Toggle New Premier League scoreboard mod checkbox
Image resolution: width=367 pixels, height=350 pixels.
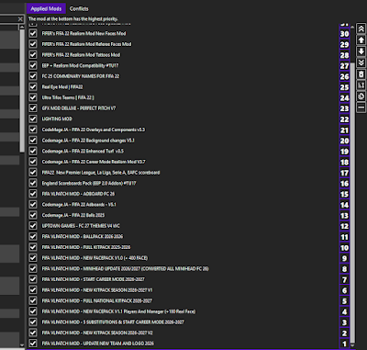[x=33, y=173]
